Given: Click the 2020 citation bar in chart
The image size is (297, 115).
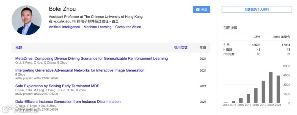Looking at the screenshot, I should click(x=271, y=88).
